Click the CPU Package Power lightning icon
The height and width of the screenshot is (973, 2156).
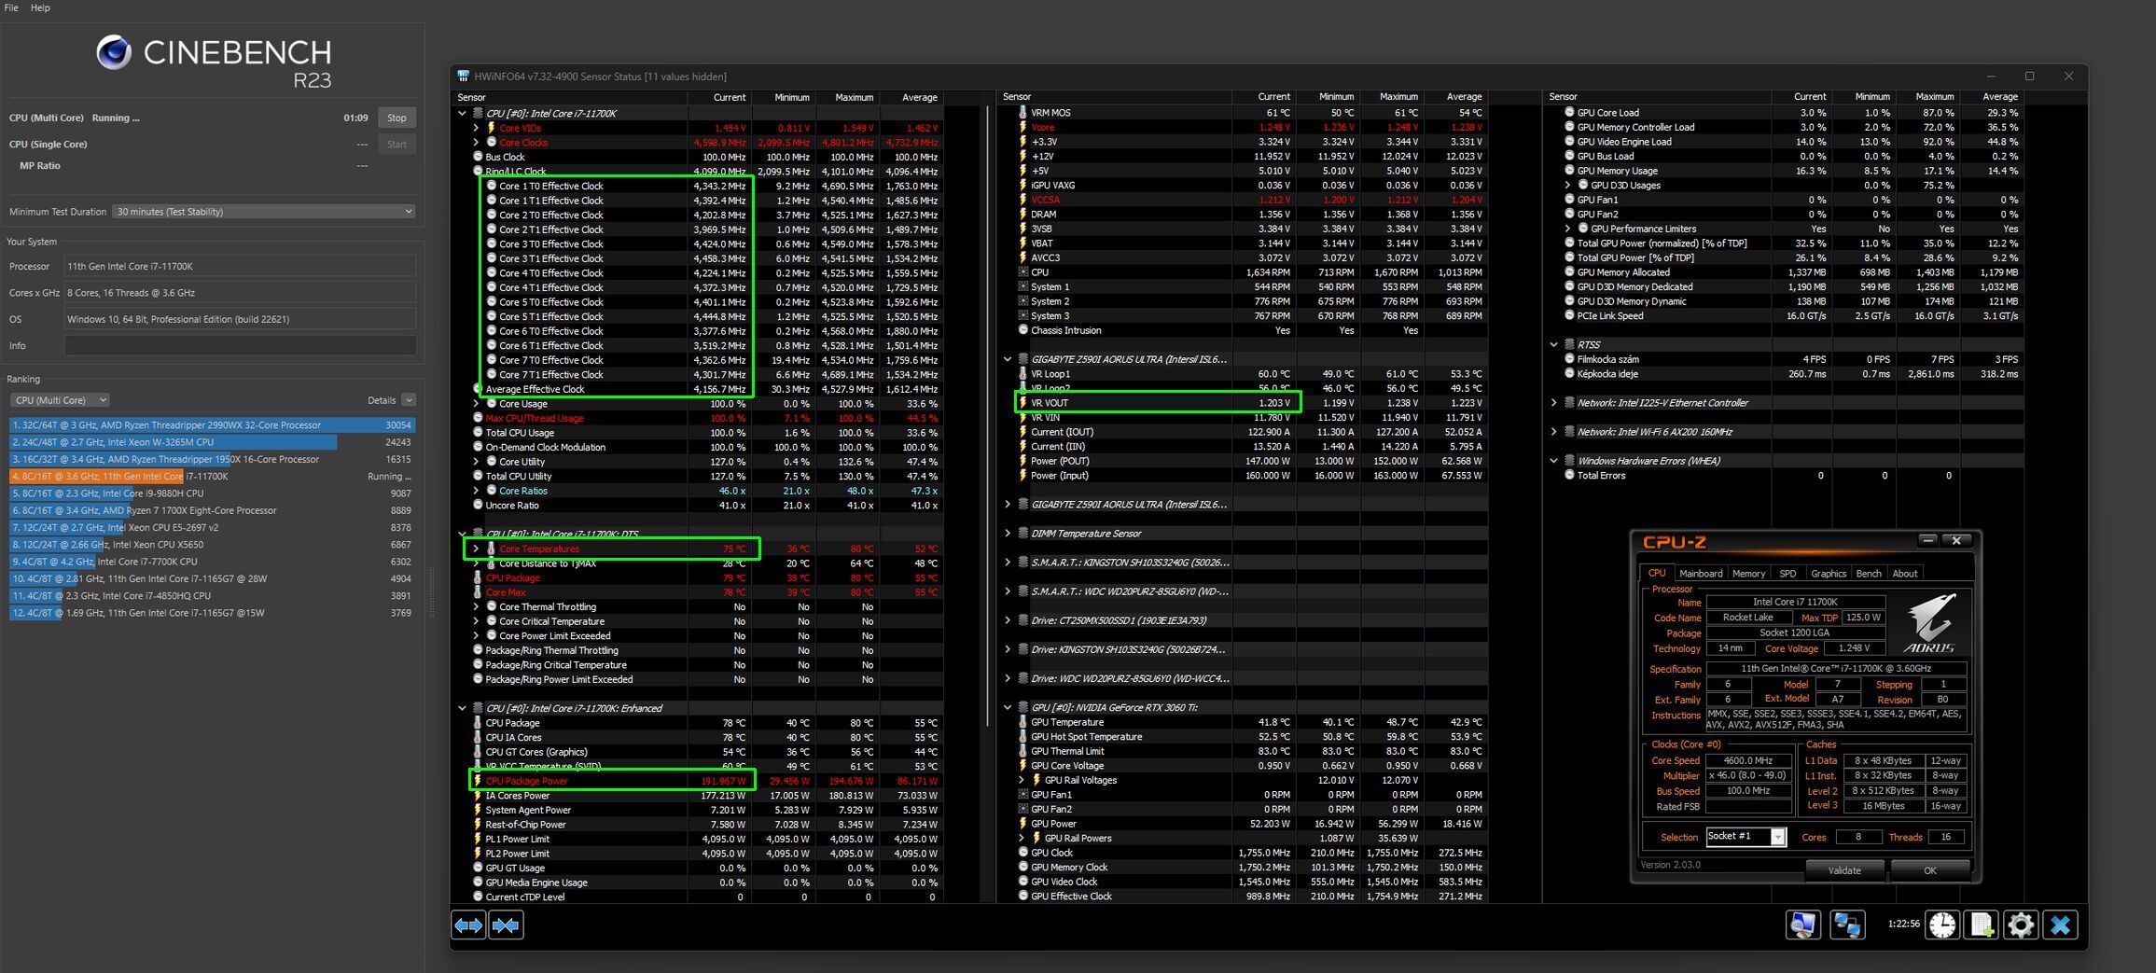[478, 781]
